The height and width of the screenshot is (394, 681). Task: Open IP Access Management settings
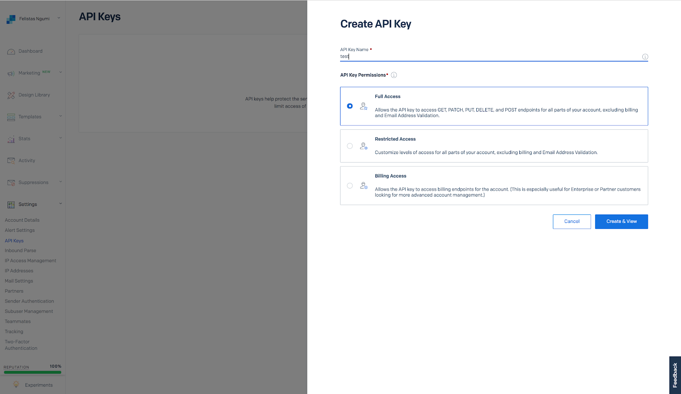[31, 260]
